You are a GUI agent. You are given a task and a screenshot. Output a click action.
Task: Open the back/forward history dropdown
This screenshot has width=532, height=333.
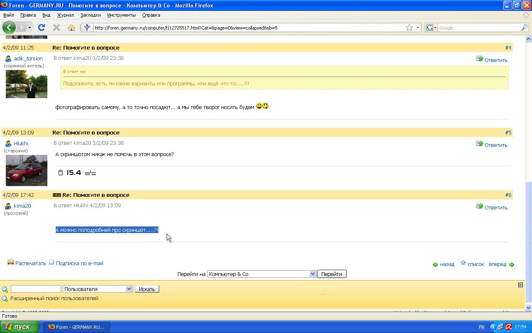(30, 27)
